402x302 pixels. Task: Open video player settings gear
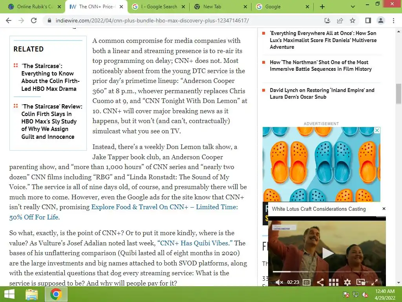347,282
